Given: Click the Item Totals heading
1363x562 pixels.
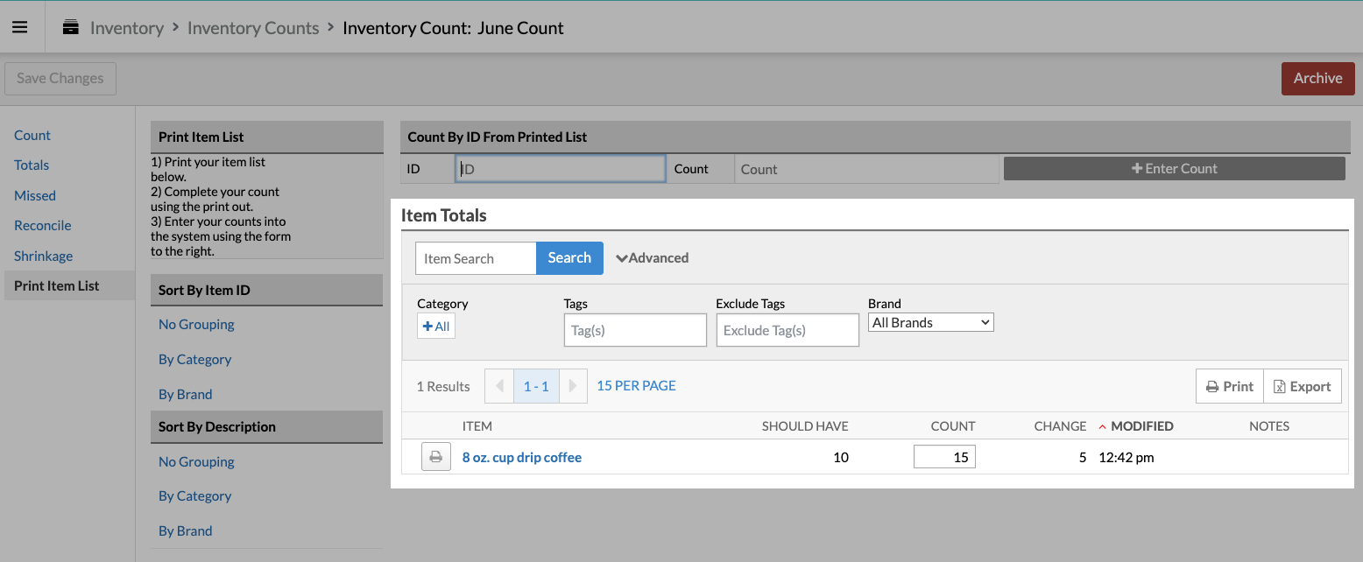Looking at the screenshot, I should pyautogui.click(x=444, y=215).
